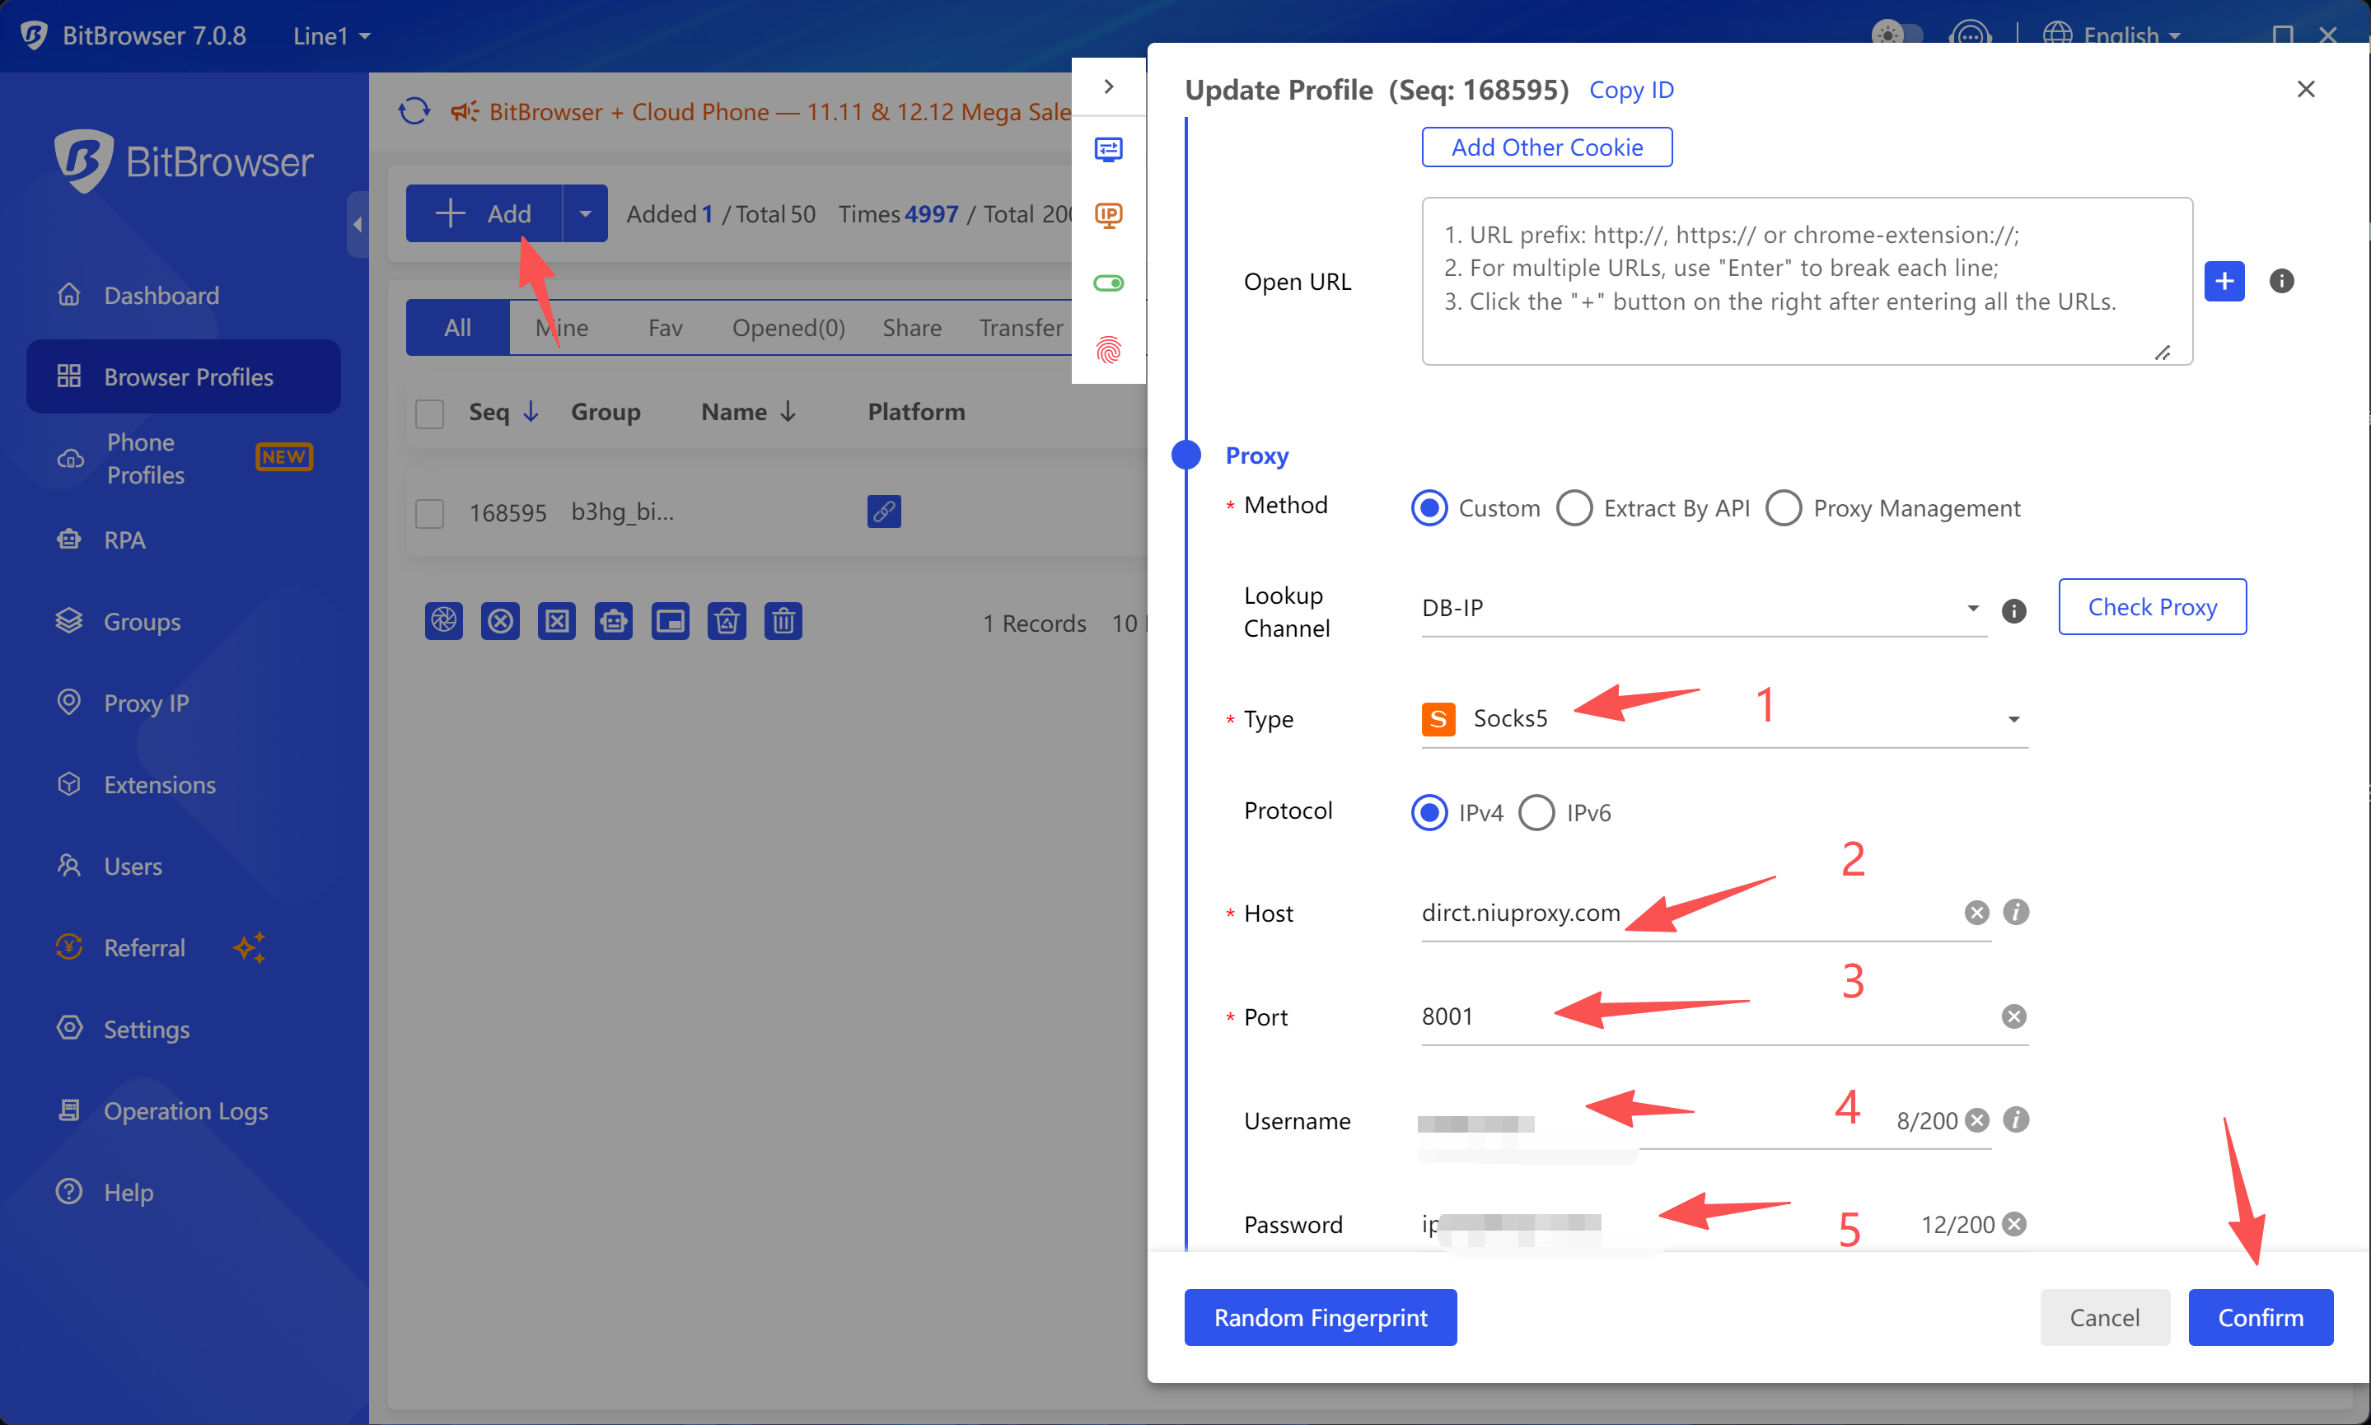Click the refresh icon beside the announcement
This screenshot has height=1425, width=2371.
(x=414, y=110)
